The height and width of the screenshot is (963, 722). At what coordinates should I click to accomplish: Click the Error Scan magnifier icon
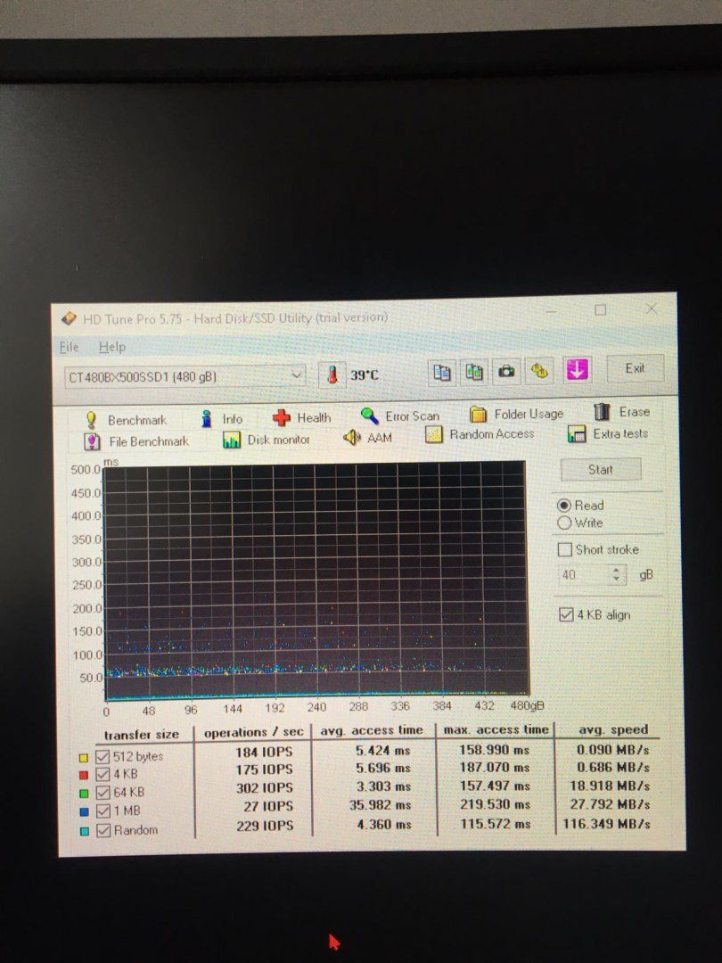click(x=369, y=416)
